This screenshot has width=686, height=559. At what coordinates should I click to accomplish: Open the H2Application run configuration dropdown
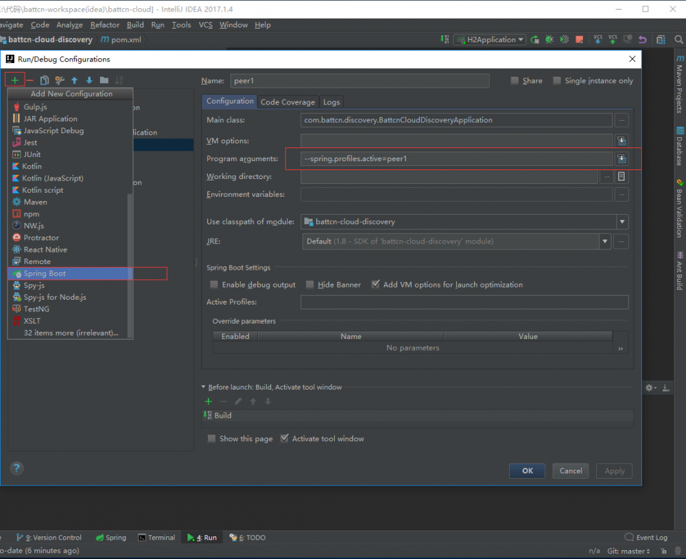click(x=489, y=40)
